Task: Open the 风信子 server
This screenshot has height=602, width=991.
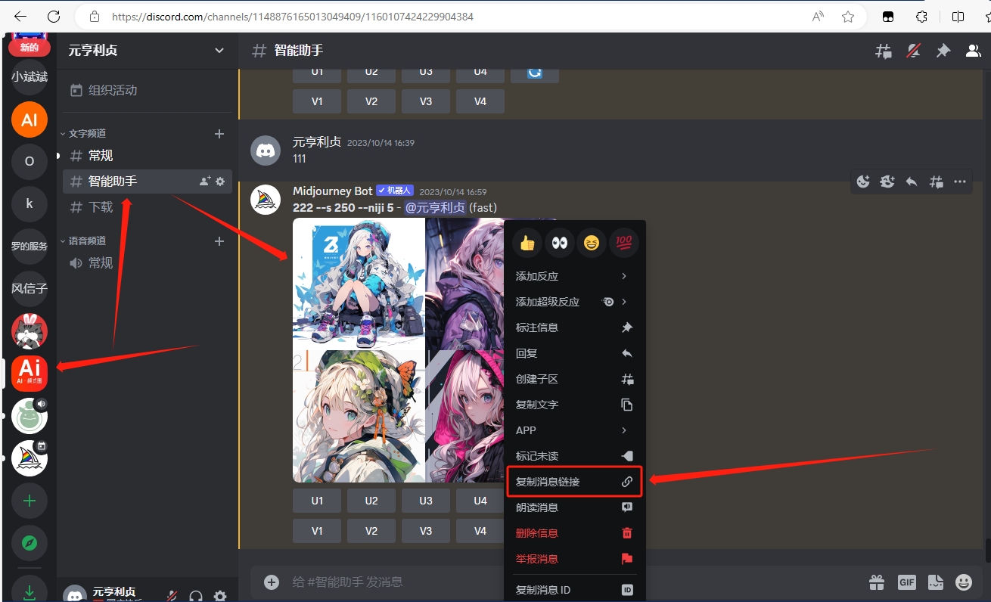Action: click(x=30, y=288)
